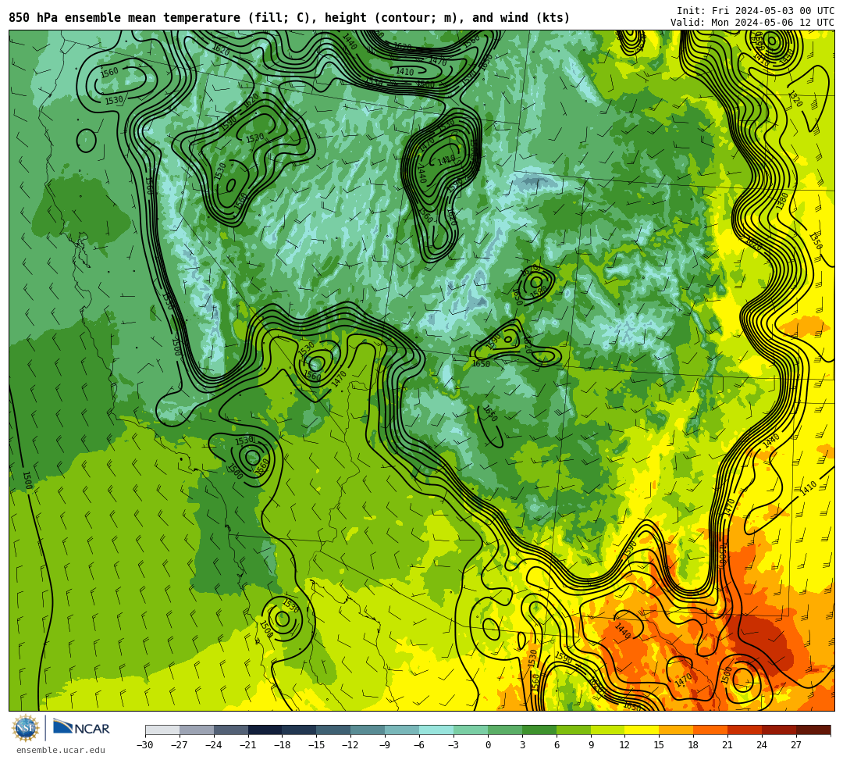Click the positive 27 colorbar tick label

[x=797, y=745]
